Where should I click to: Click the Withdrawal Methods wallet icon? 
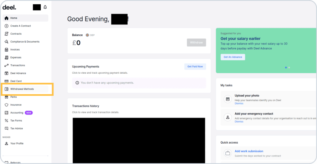click(7, 89)
